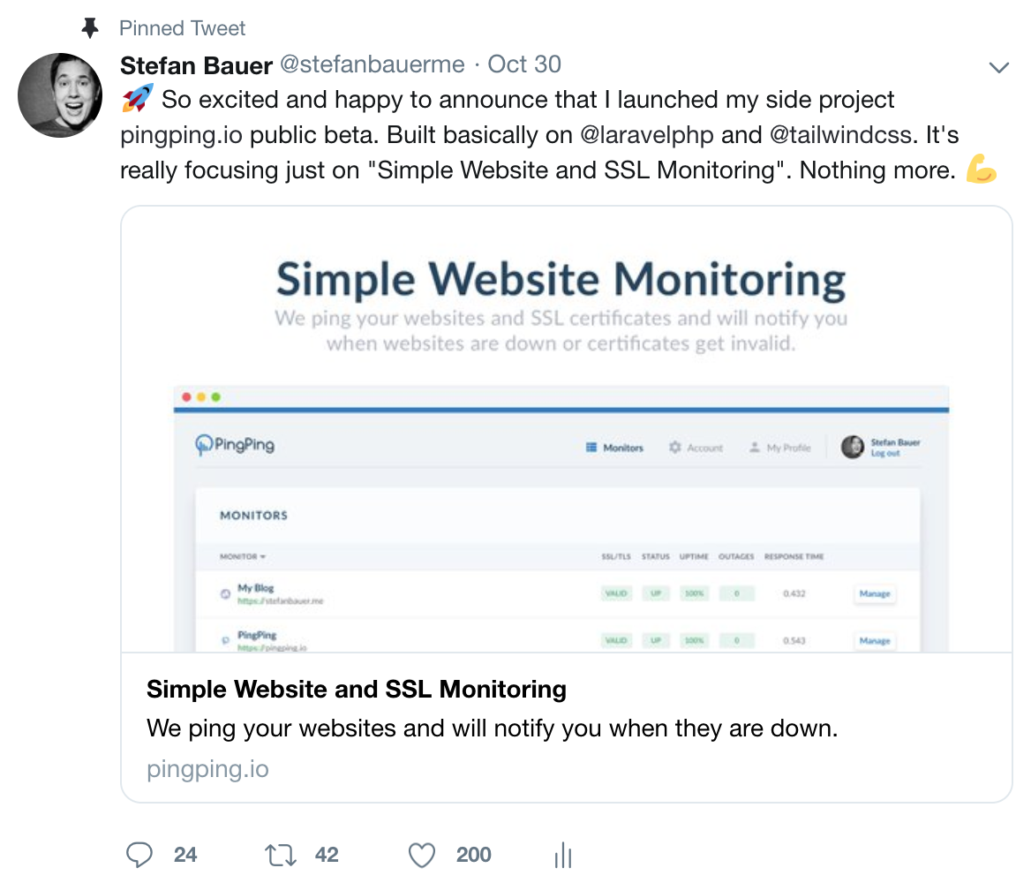This screenshot has width=1031, height=883.
Task: Click Manage button for My Blog
Action: 875,593
